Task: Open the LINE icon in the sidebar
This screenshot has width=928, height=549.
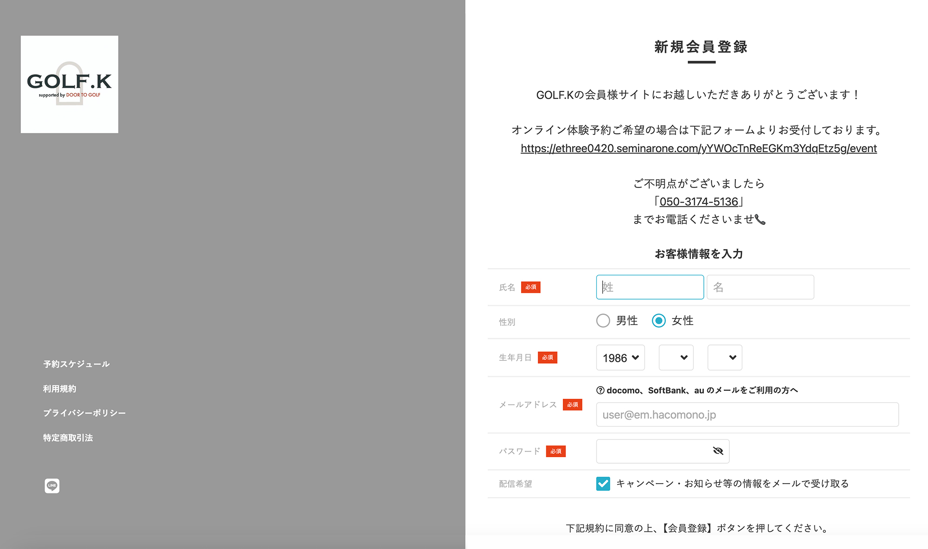Action: pyautogui.click(x=52, y=485)
